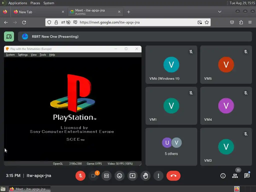Click the itw-apqx-jna meeting code text

click(x=39, y=176)
